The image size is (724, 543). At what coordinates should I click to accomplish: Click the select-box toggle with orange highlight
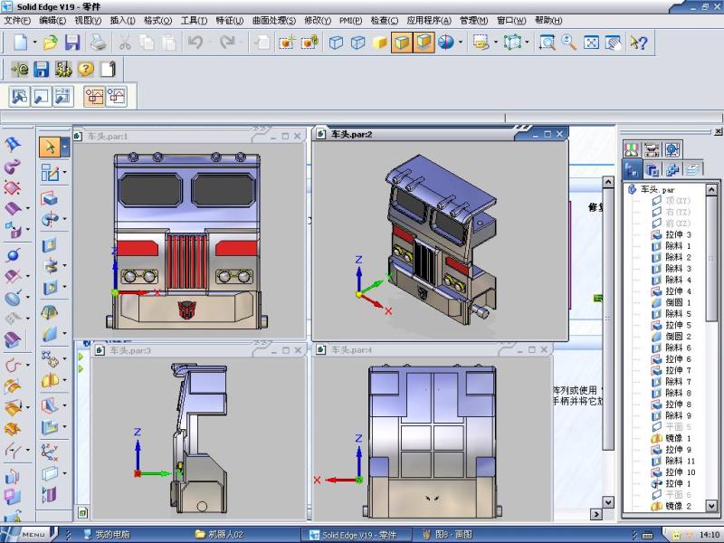pyautogui.click(x=94, y=97)
